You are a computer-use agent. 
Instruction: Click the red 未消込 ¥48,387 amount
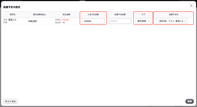66,20
